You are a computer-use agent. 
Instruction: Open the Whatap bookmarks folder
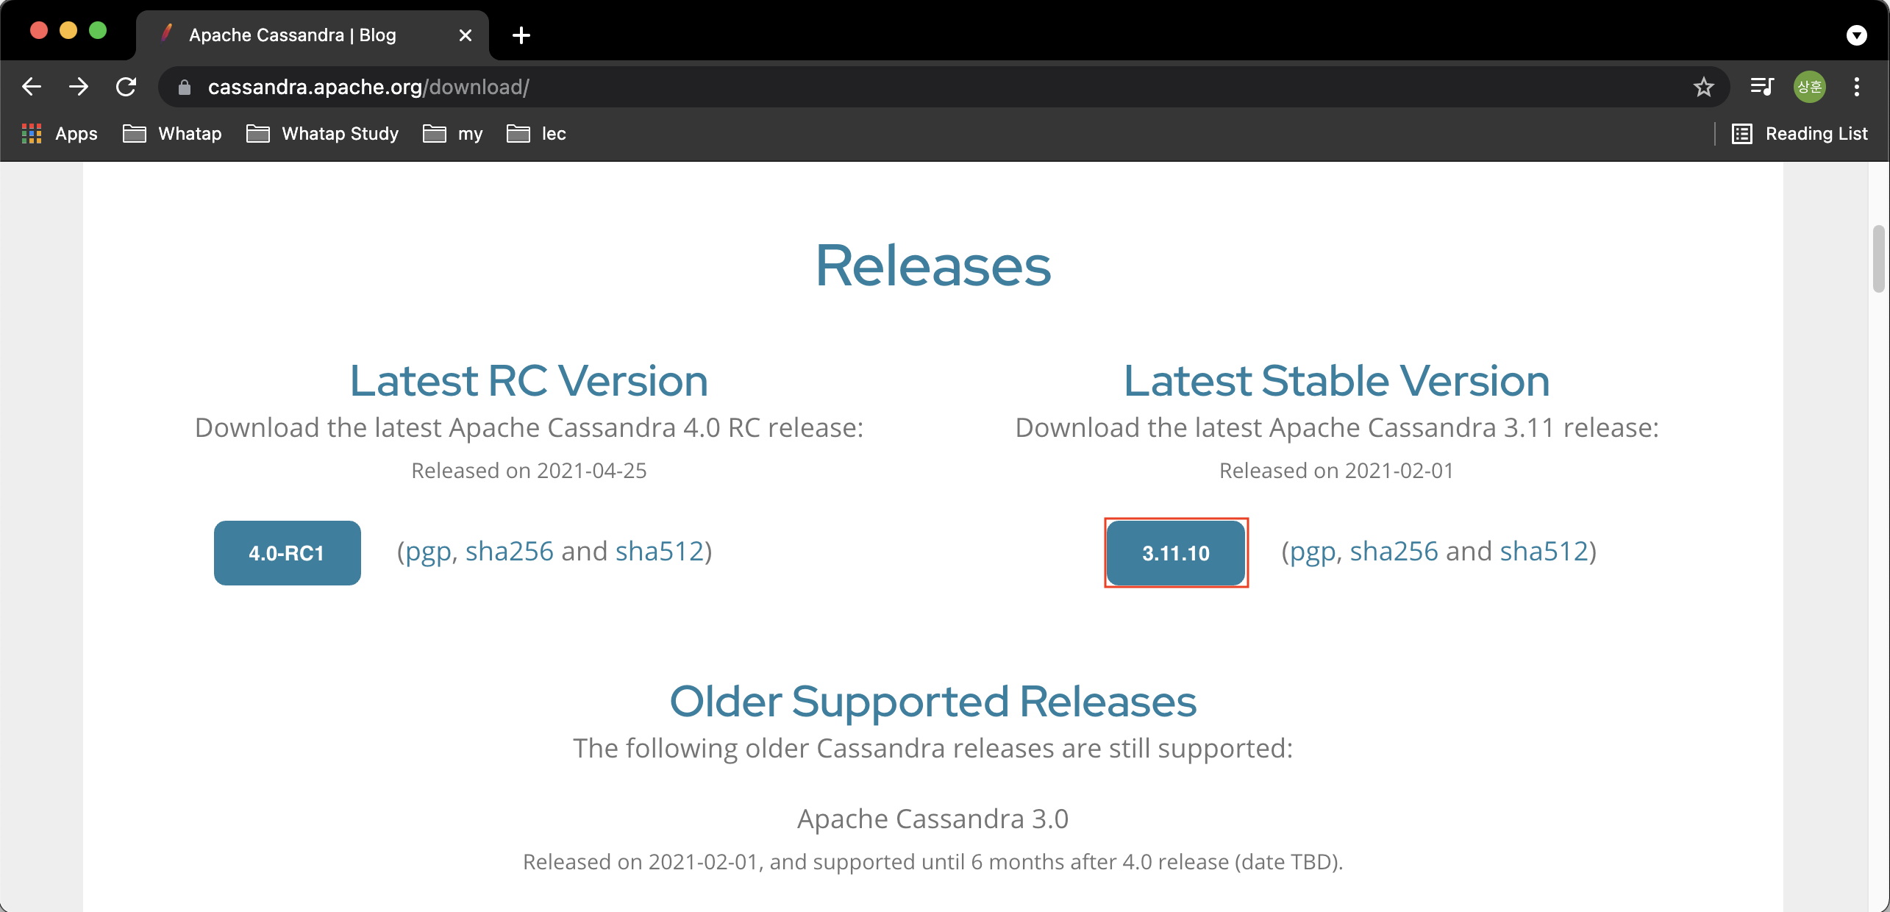[x=173, y=134]
